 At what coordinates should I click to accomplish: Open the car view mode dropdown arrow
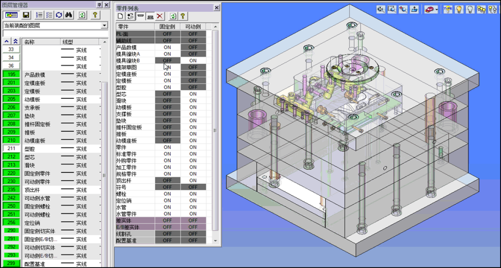pos(436,9)
